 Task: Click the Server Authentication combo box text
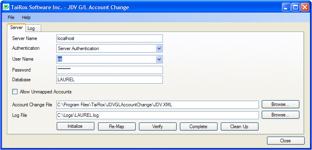click(78, 49)
